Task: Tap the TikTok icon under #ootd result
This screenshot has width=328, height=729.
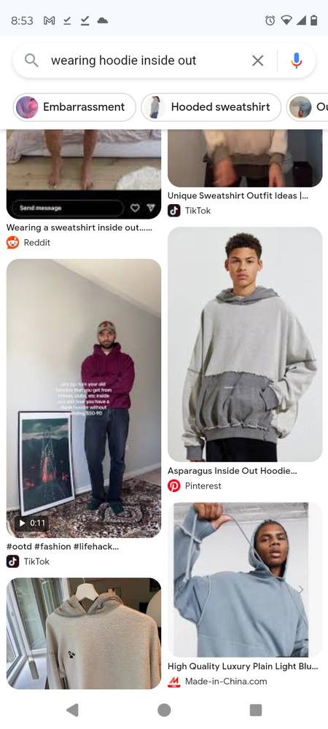Action: [13, 561]
